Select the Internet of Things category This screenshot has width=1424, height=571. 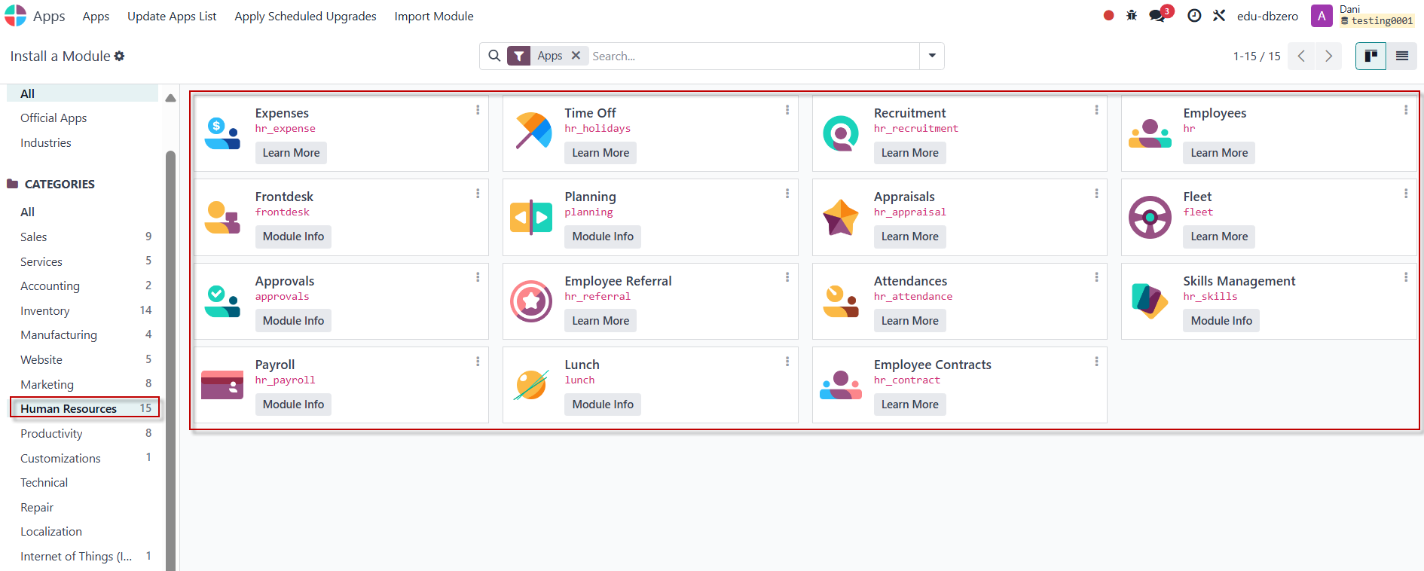tap(85, 556)
